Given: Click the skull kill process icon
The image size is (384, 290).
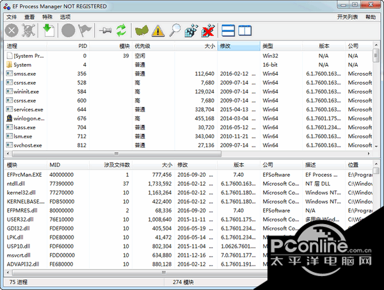Looking at the screenshot, I should pyautogui.click(x=29, y=31).
